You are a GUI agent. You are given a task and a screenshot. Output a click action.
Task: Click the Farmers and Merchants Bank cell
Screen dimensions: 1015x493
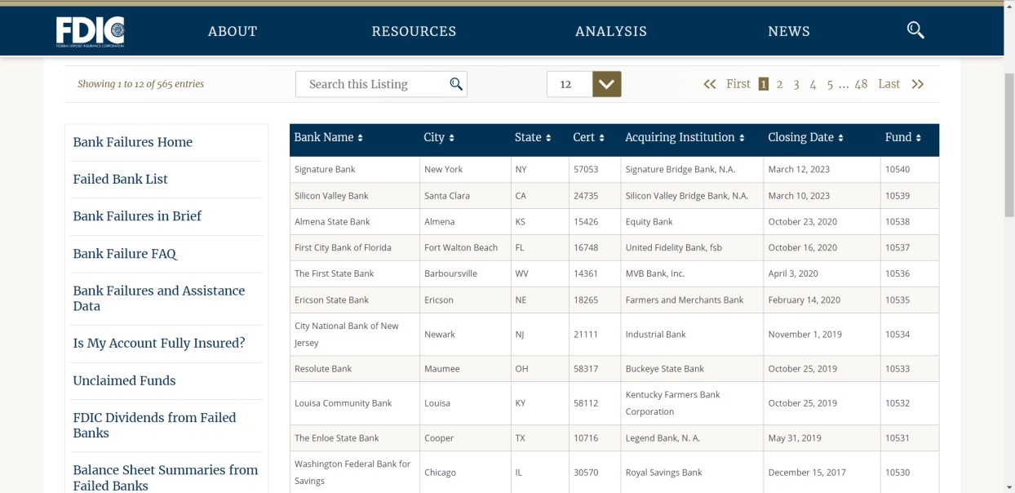692,300
